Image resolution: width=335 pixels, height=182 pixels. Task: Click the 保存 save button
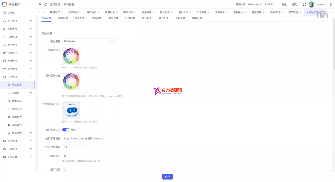pos(167,177)
